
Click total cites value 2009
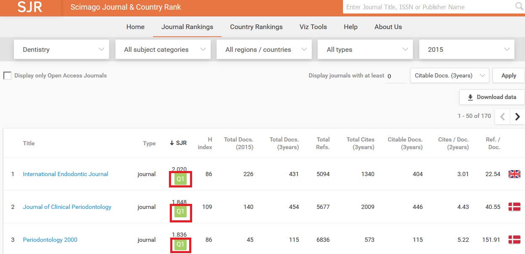(x=367, y=207)
